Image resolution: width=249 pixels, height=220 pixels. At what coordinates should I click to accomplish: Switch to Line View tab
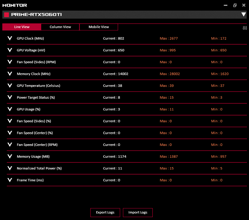[x=22, y=27]
